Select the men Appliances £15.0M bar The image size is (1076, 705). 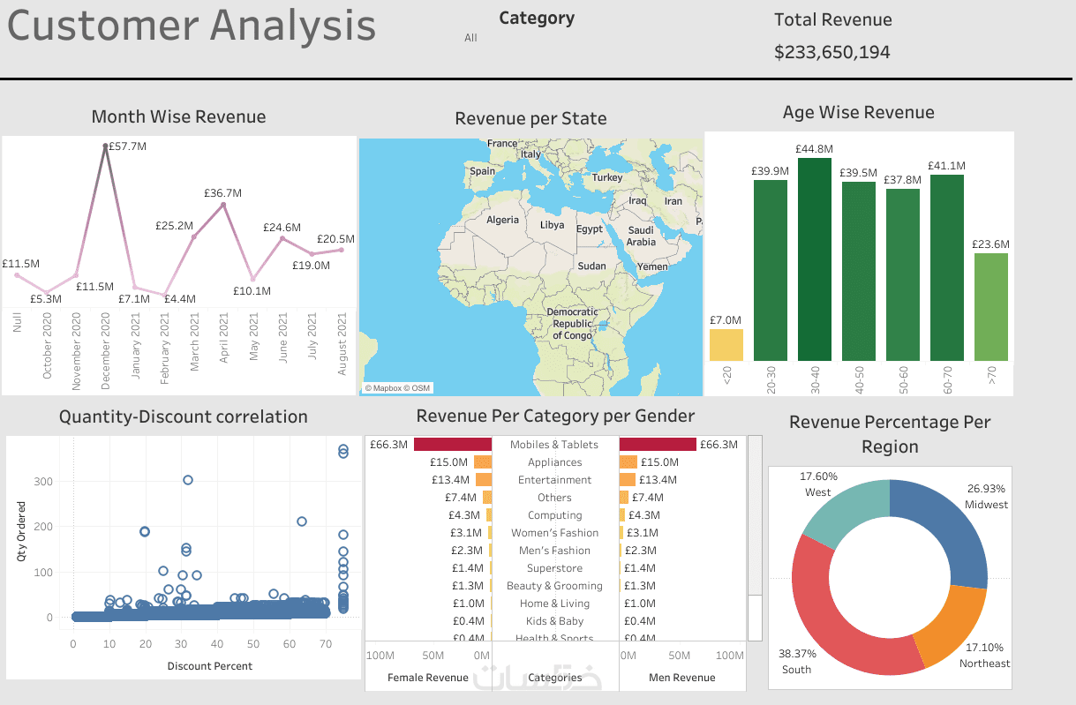(x=628, y=462)
